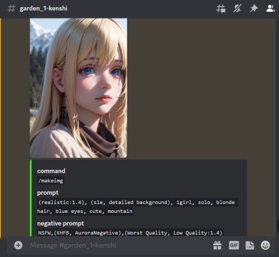The height and width of the screenshot is (257, 279).
Task: Open the sticker picker
Action: click(x=250, y=245)
